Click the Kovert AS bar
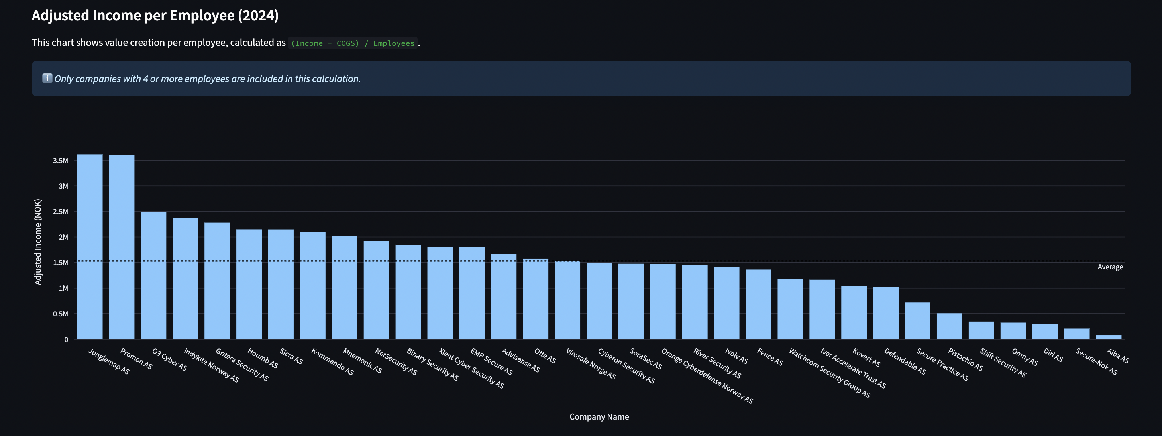This screenshot has height=436, width=1162. (x=854, y=312)
